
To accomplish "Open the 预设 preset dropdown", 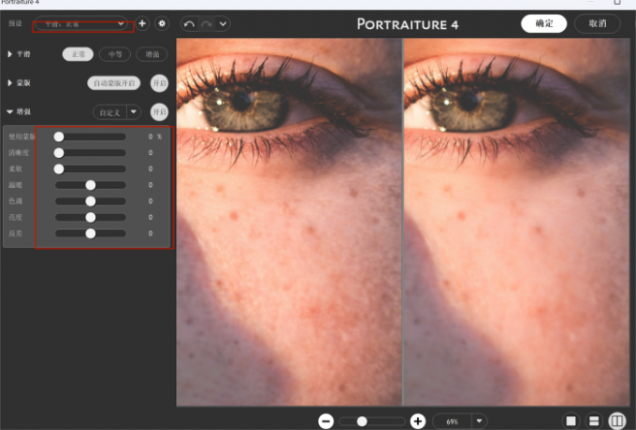I will 81,24.
